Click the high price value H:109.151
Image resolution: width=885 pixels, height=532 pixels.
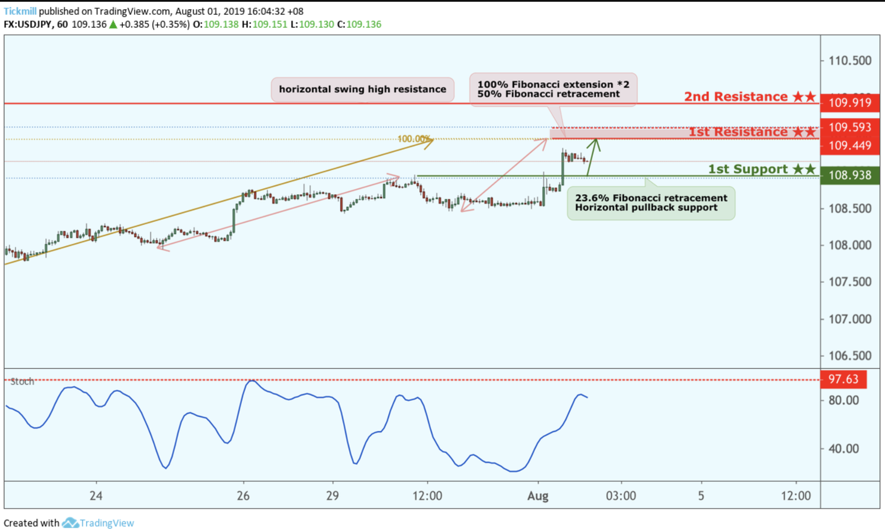click(265, 24)
